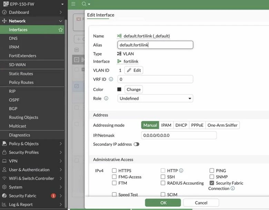Click the EPP-150-FW device icon

6,4
